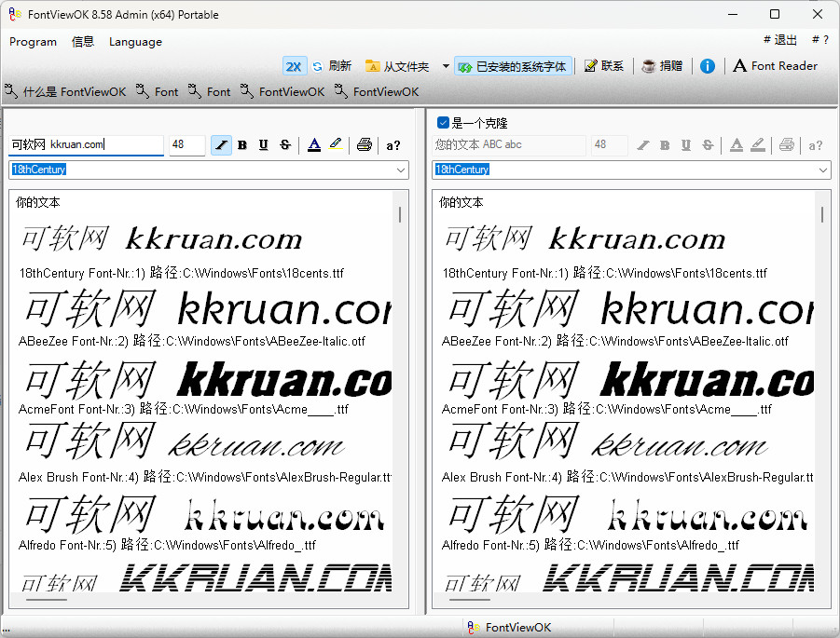Expand left 18thCentury font dropdown
This screenshot has width=840, height=638.
401,170
